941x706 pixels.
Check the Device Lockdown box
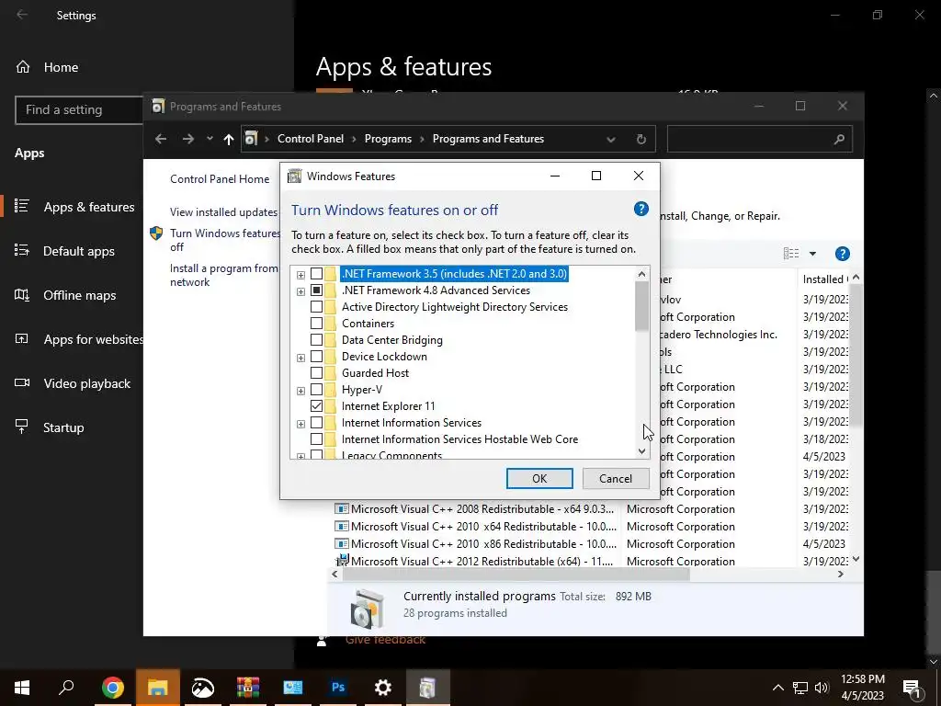pyautogui.click(x=316, y=357)
